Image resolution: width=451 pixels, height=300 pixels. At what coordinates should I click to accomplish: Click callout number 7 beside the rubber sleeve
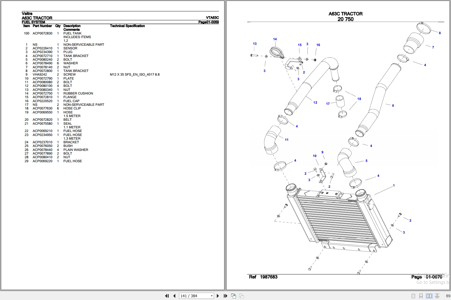tap(433, 47)
